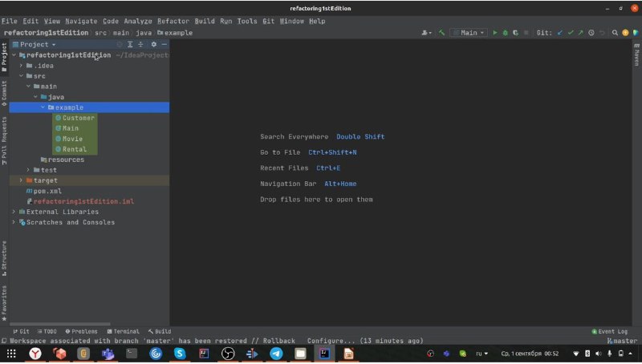Open the Event Log
Screen dimensions: 642x364
[610, 331]
